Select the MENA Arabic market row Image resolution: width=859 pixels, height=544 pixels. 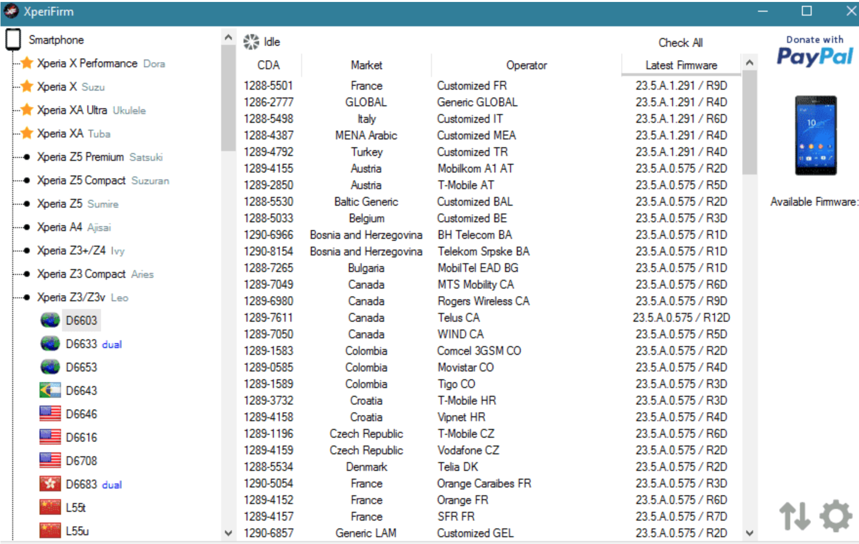490,136
